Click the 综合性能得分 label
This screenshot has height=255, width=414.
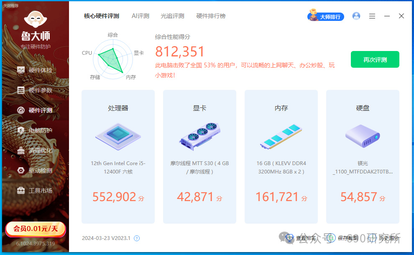pyautogui.click(x=172, y=37)
